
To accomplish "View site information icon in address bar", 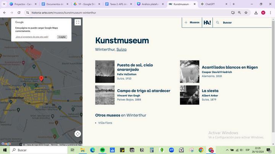I will coord(27,13).
